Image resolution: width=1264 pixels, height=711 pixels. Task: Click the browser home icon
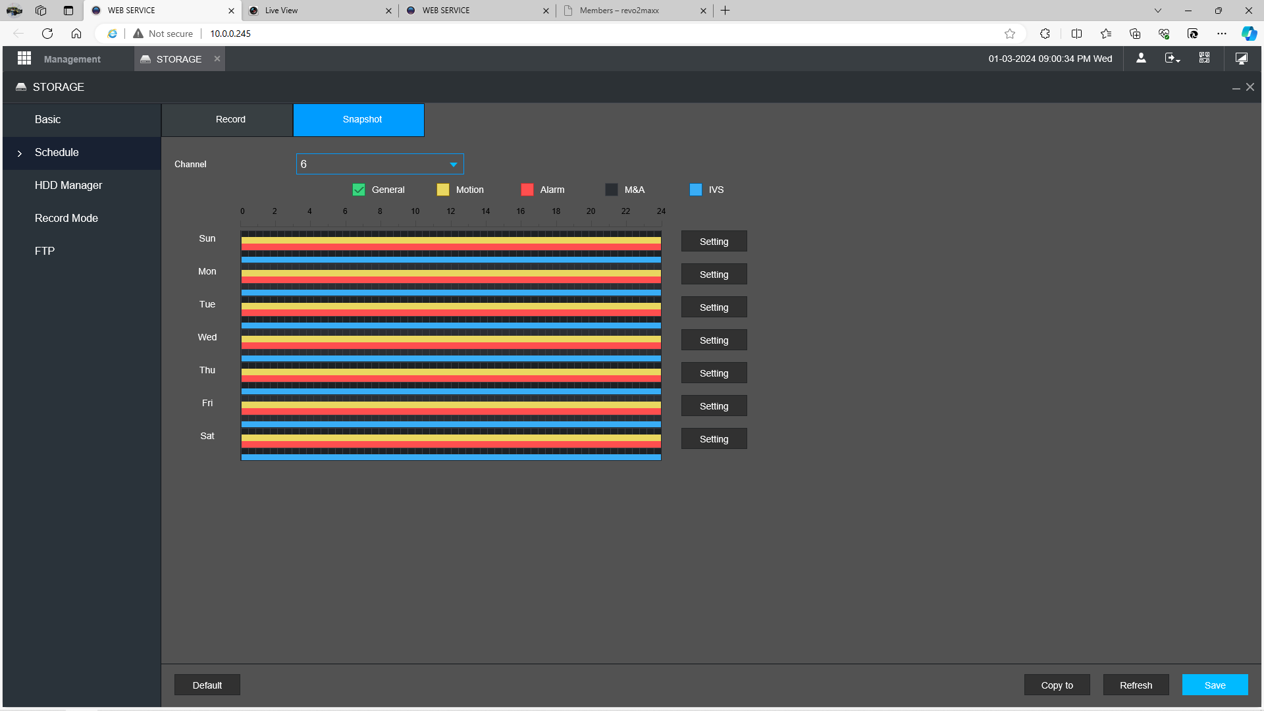point(76,34)
